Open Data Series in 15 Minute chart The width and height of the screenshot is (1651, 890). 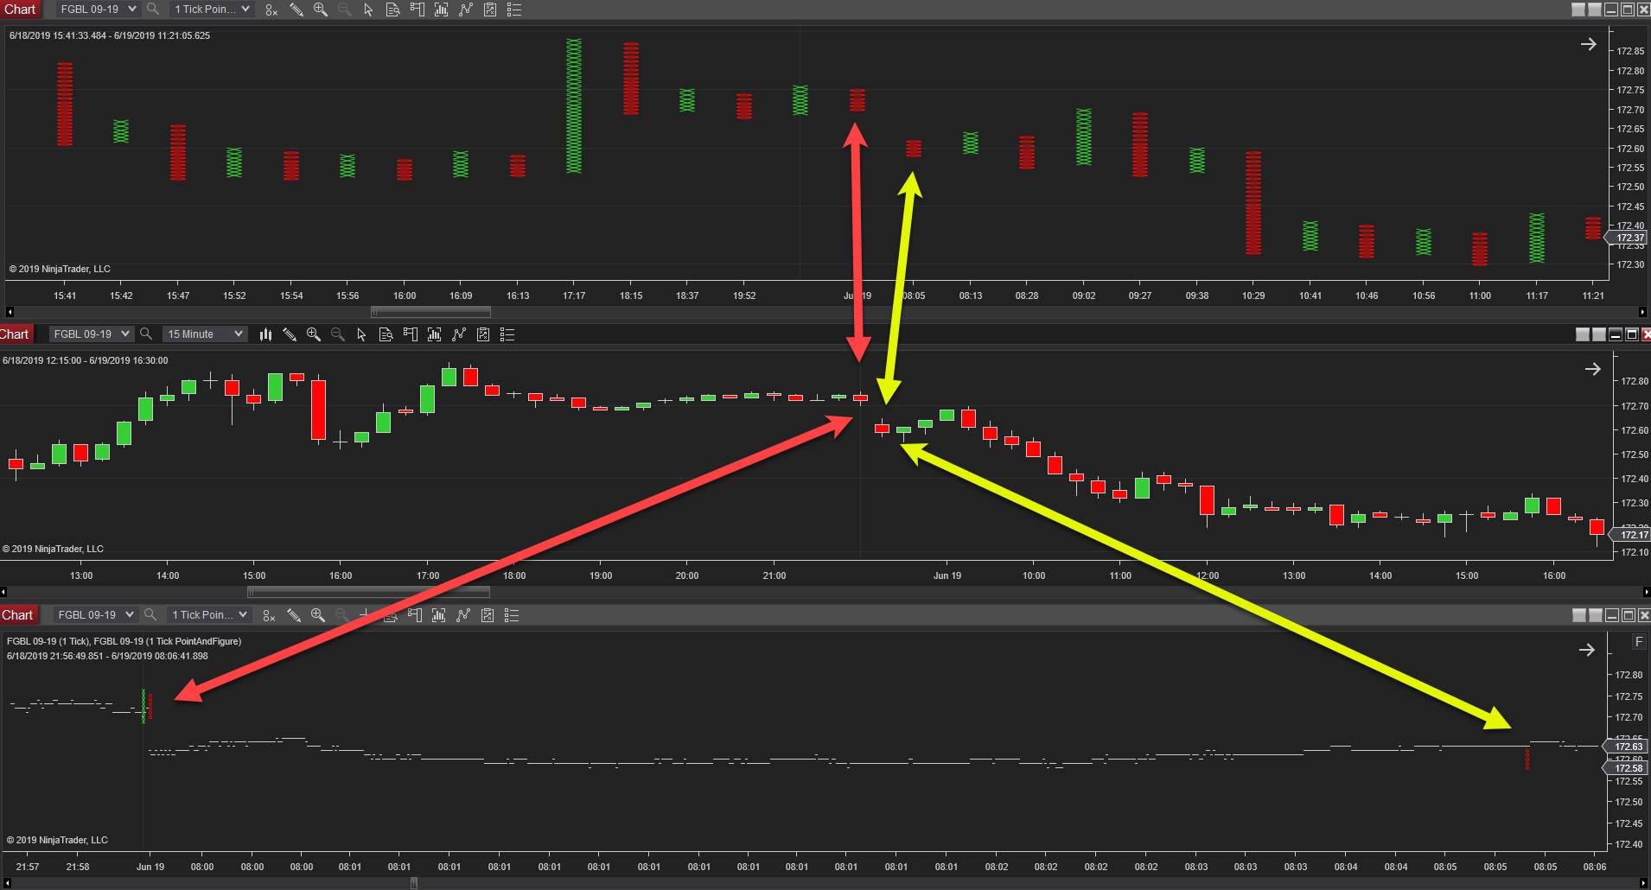pyautogui.click(x=435, y=334)
